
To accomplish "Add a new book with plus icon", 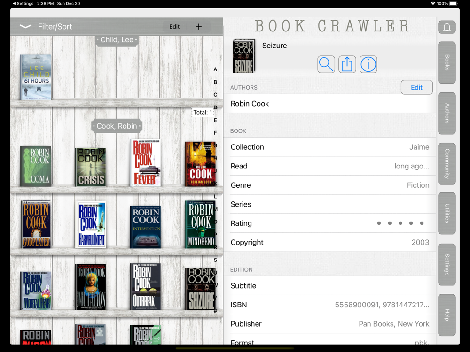I will coord(198,27).
